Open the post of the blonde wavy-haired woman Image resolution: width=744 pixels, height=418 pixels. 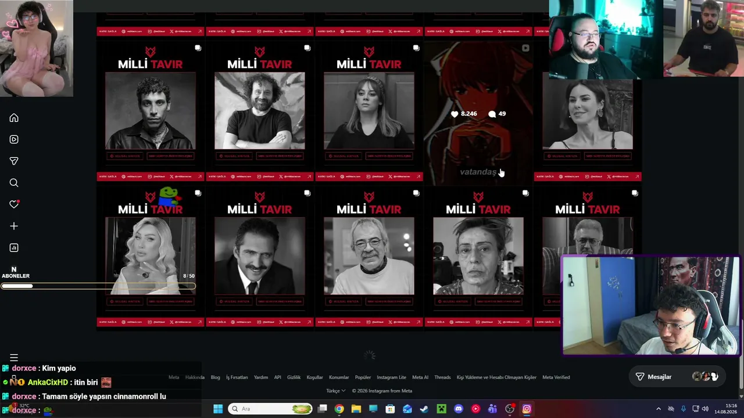[x=151, y=256]
